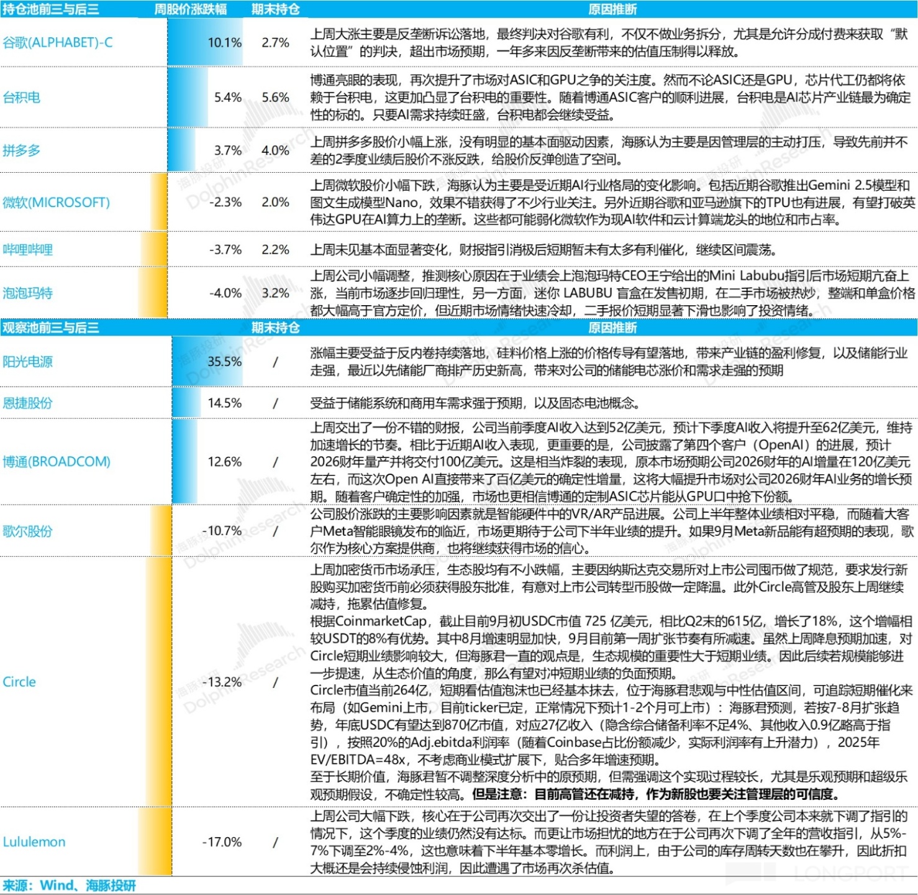Select the 5.4% weekly change for 台积电
Viewport: 918px width, 895px height.
coord(228,97)
